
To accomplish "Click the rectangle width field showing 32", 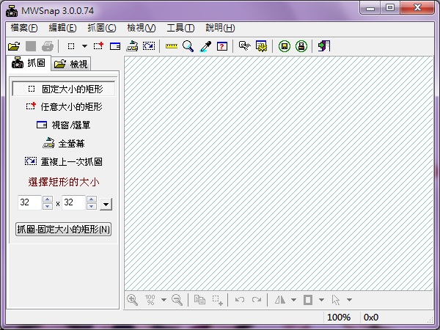I will [29, 202].
